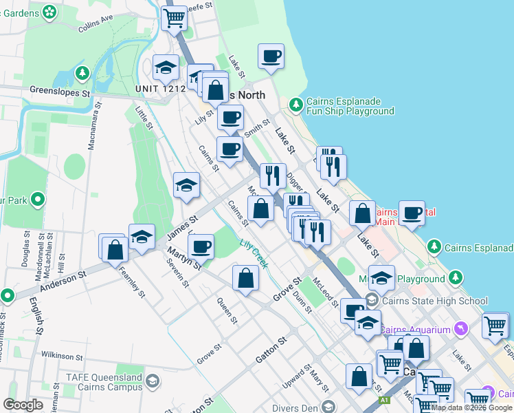Select the coffee cup marker near Lily St

coord(230,119)
